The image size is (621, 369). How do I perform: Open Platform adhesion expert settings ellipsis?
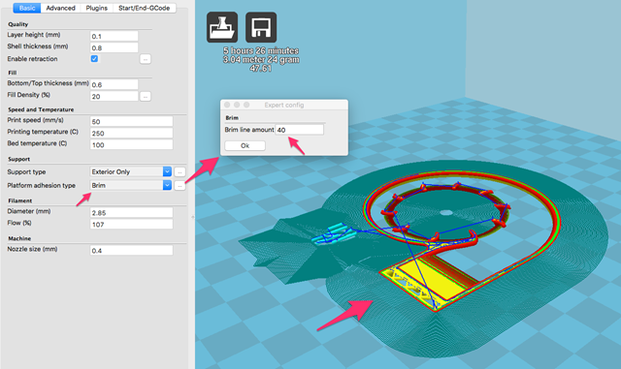pos(180,186)
